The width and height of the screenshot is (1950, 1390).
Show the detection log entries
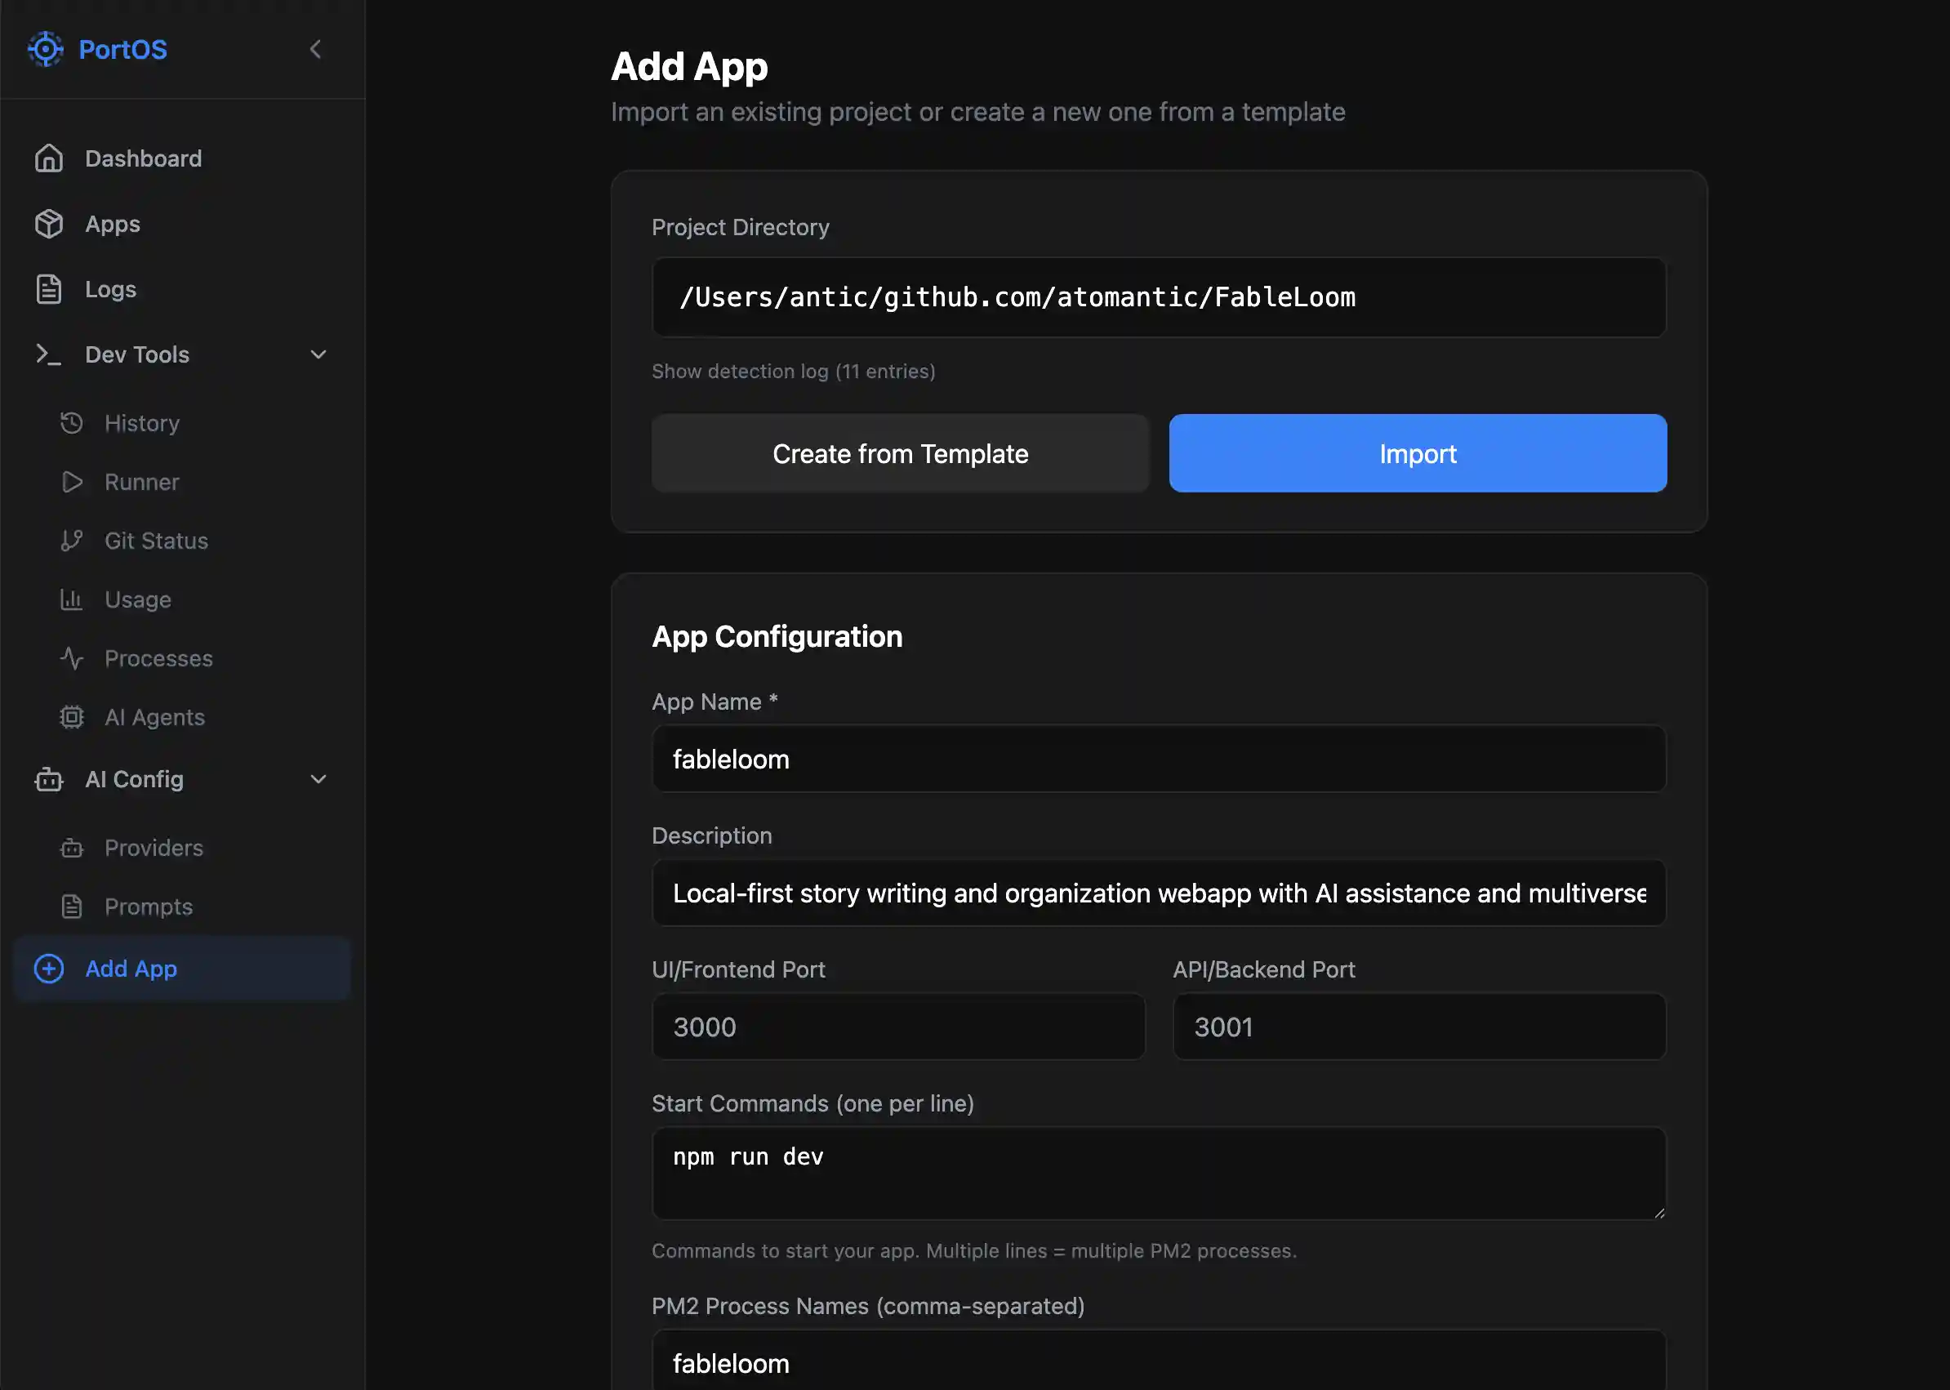coord(794,371)
